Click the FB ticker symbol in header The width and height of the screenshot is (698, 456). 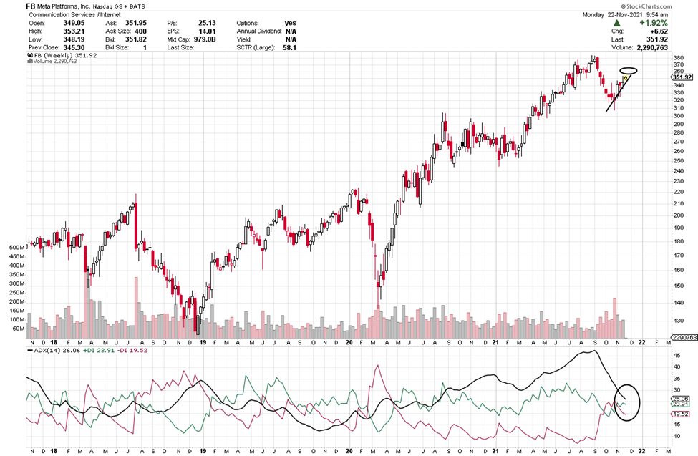point(30,6)
